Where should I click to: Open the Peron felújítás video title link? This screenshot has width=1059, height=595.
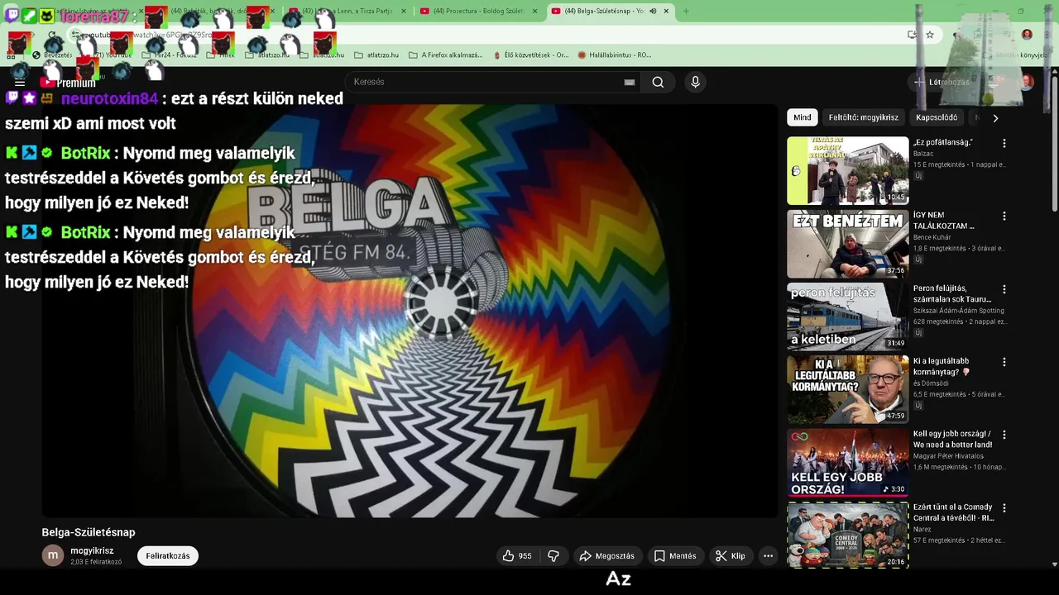click(x=952, y=293)
